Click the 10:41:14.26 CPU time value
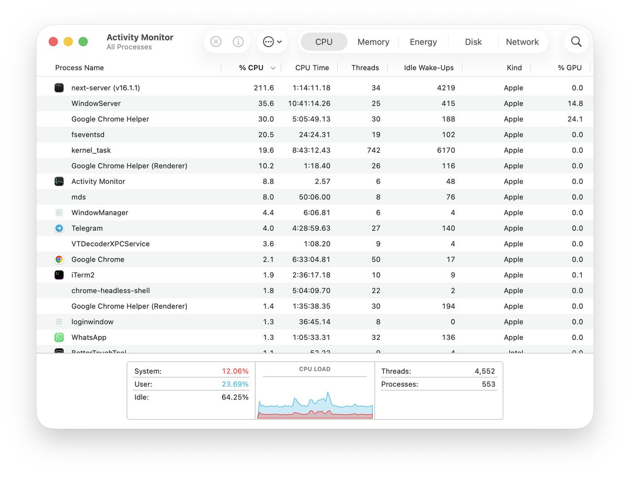The width and height of the screenshot is (630, 477). point(310,103)
